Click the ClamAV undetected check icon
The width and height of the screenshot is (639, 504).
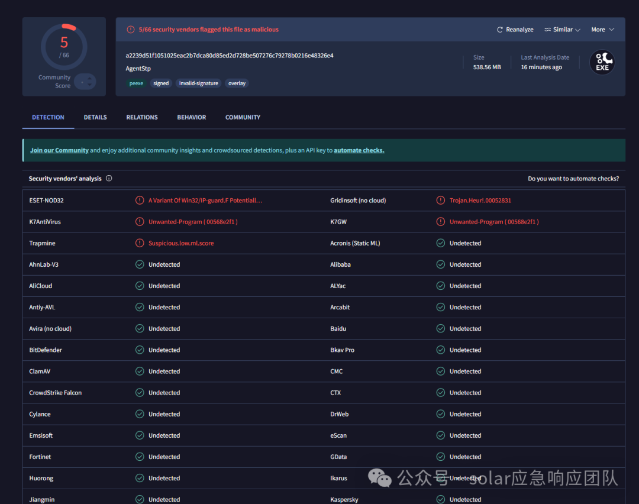pos(140,371)
